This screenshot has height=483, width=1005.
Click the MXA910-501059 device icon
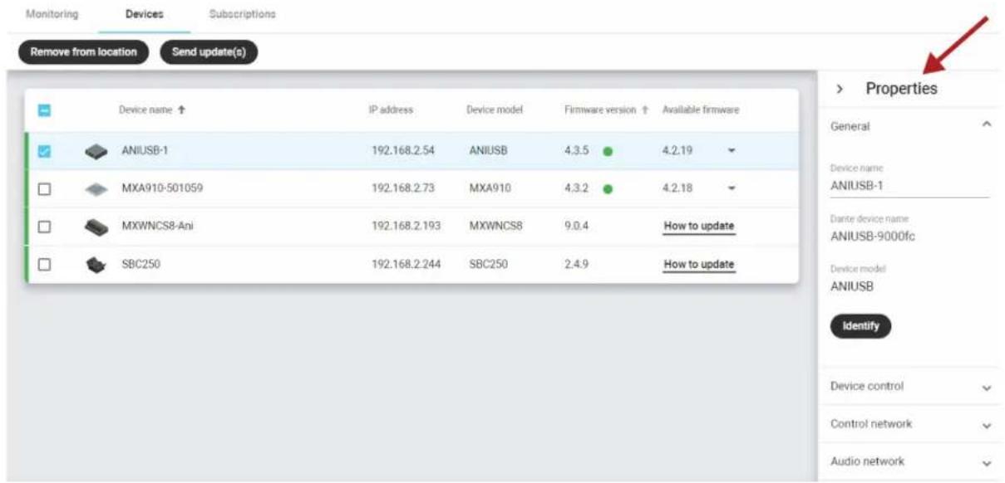click(x=96, y=189)
